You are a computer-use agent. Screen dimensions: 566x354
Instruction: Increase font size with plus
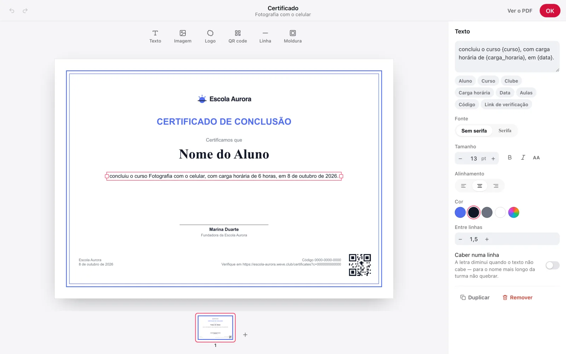click(493, 159)
